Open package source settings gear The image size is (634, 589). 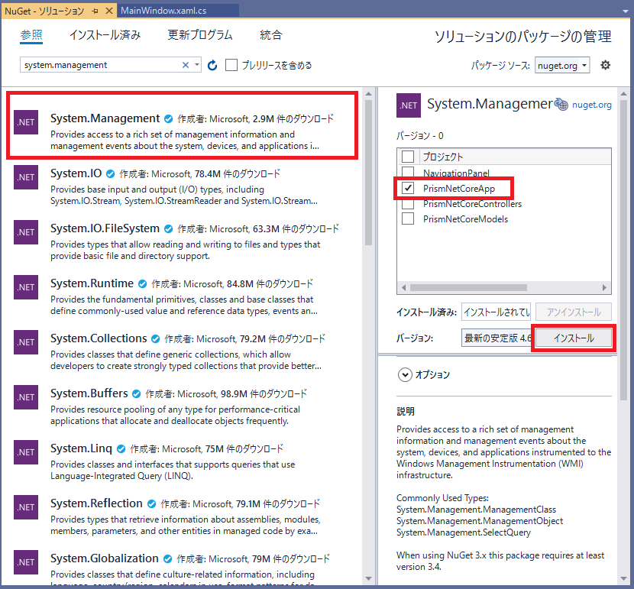[605, 65]
